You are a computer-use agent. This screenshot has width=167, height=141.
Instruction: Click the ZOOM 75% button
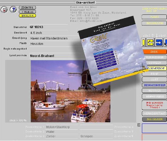(x=27, y=8)
